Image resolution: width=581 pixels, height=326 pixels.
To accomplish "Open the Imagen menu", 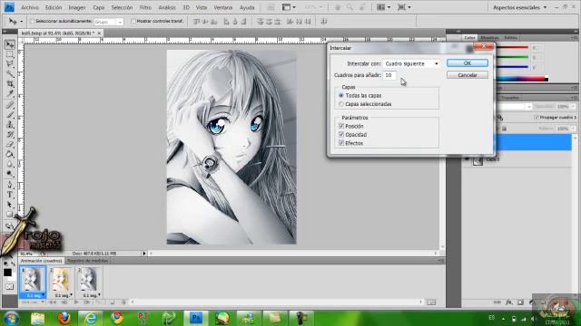I will pyautogui.click(x=76, y=7).
